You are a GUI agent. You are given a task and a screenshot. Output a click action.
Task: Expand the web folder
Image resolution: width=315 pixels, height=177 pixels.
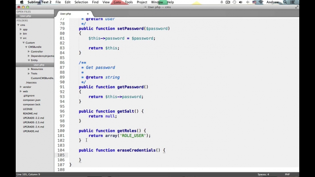pyautogui.click(x=21, y=91)
